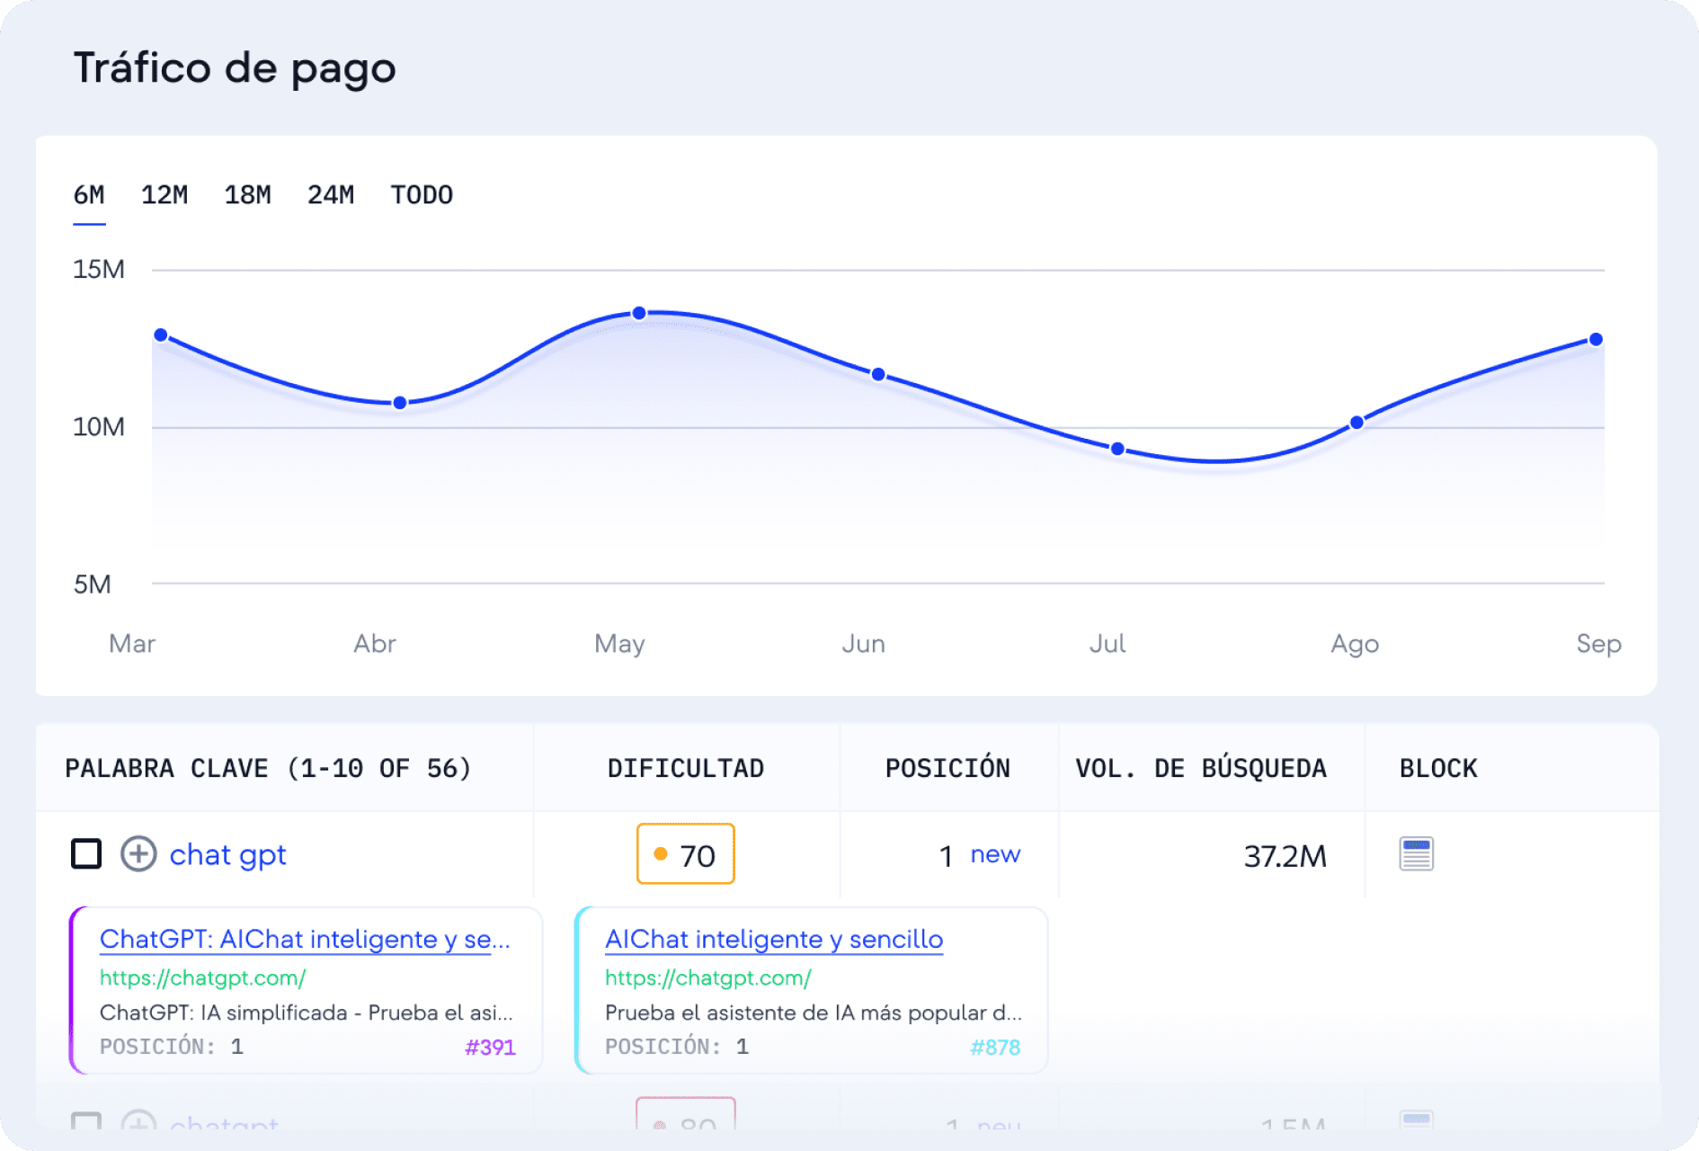This screenshot has width=1699, height=1151.
Task: Click the difficulty 70 badge
Action: coord(686,853)
